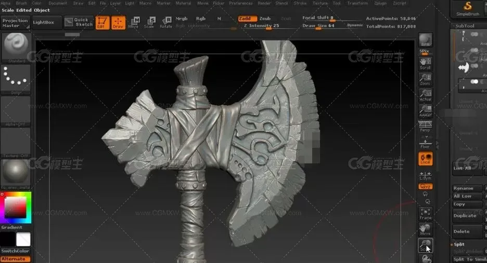Screen dimensions: 487x263
Task: Open the SimpleBrush tool
Action: pyautogui.click(x=468, y=9)
